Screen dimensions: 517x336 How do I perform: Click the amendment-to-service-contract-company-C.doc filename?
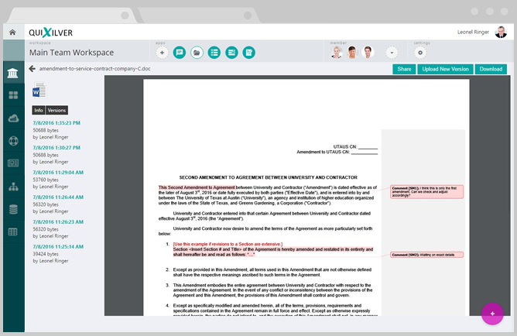click(x=95, y=69)
